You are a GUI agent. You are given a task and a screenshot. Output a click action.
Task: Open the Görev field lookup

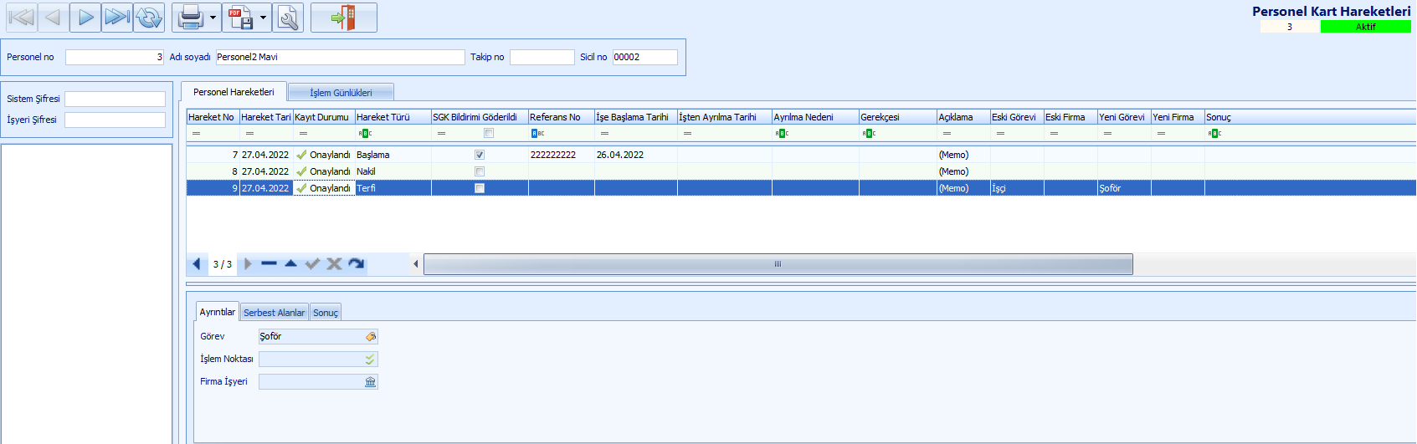(x=371, y=337)
